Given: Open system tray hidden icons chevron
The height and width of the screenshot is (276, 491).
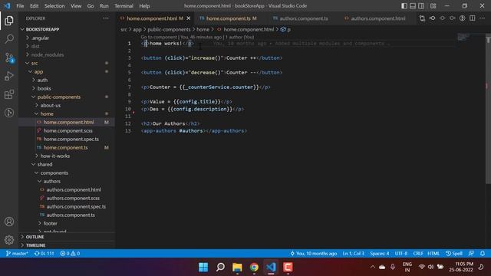Looking at the screenshot, I should tap(372, 267).
